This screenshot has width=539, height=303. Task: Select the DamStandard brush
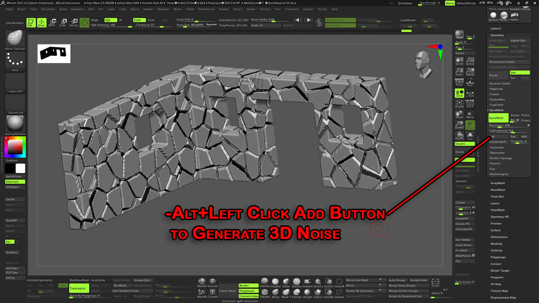pyautogui.click(x=296, y=281)
